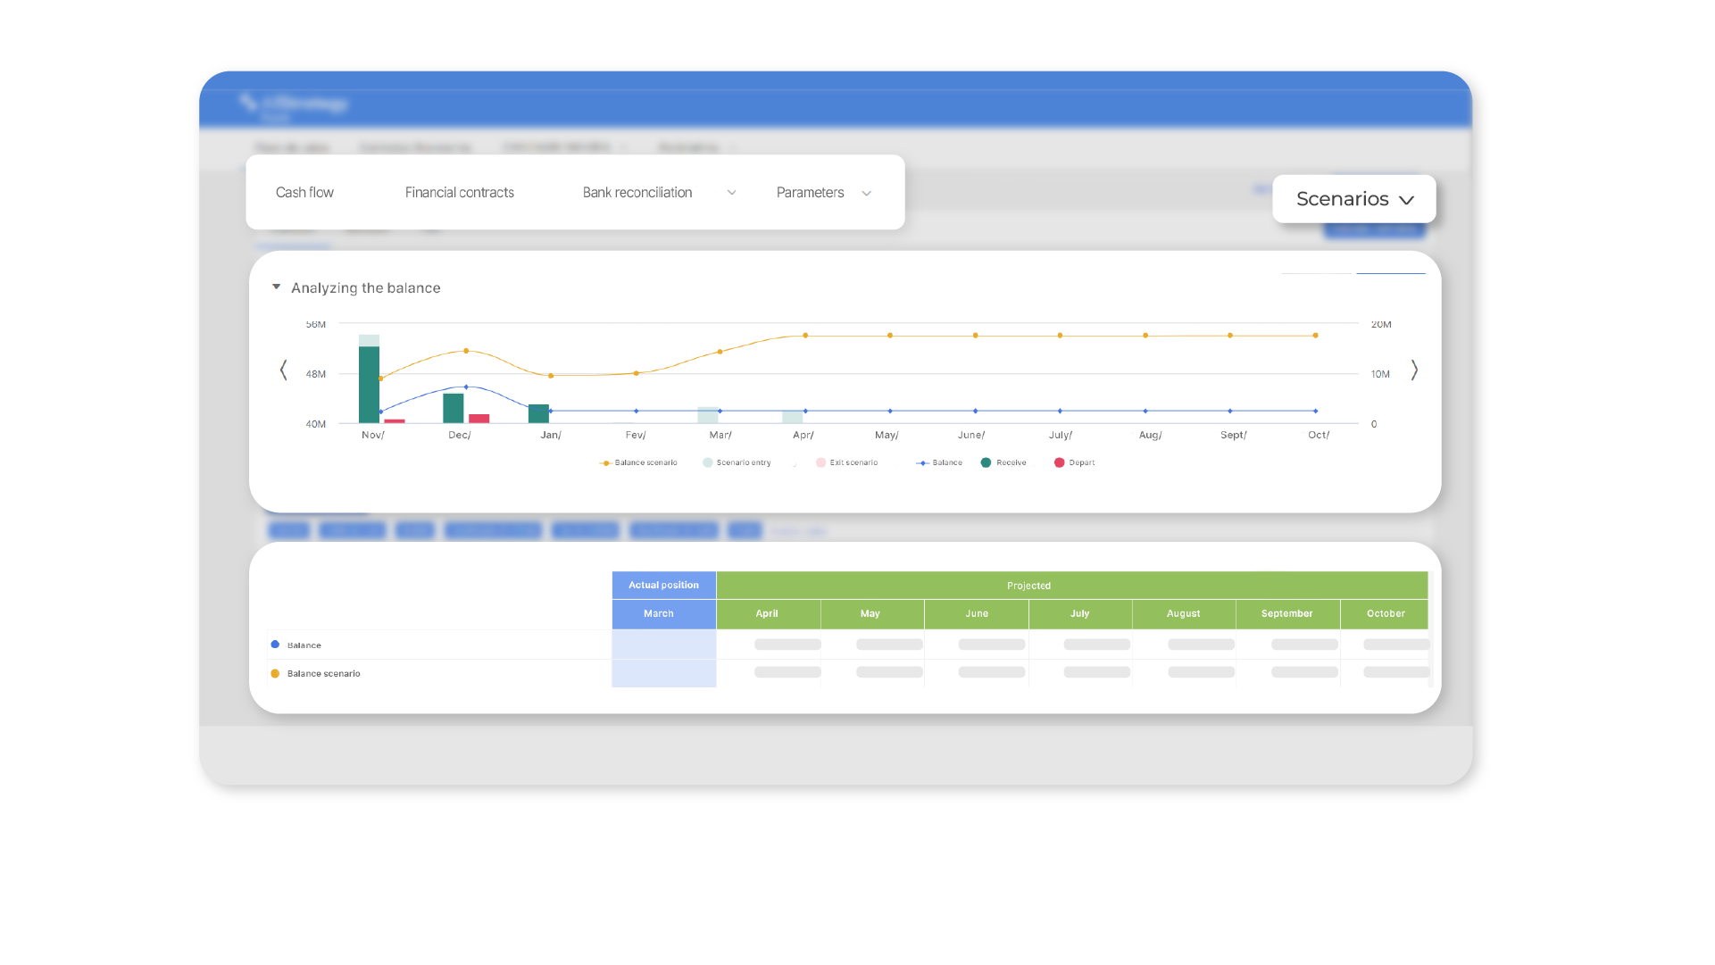This screenshot has height=965, width=1715.
Task: Toggle the Scenario entry legend item
Action: (x=737, y=462)
